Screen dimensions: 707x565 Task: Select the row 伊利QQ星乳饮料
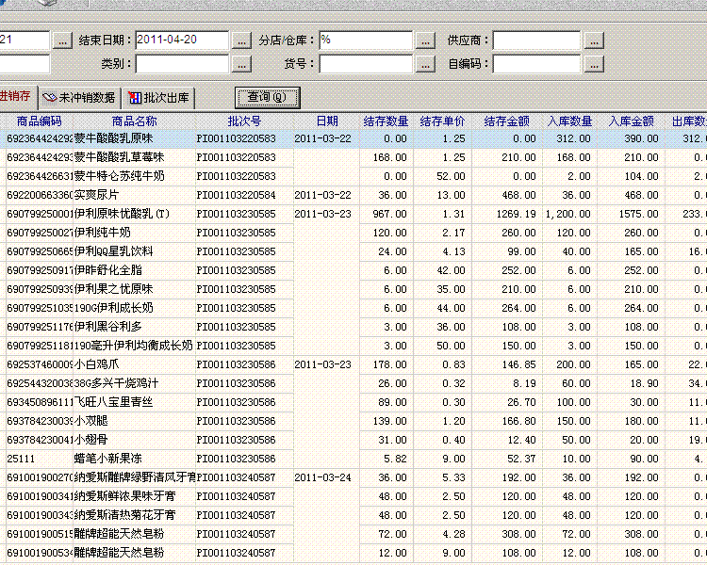click(353, 251)
